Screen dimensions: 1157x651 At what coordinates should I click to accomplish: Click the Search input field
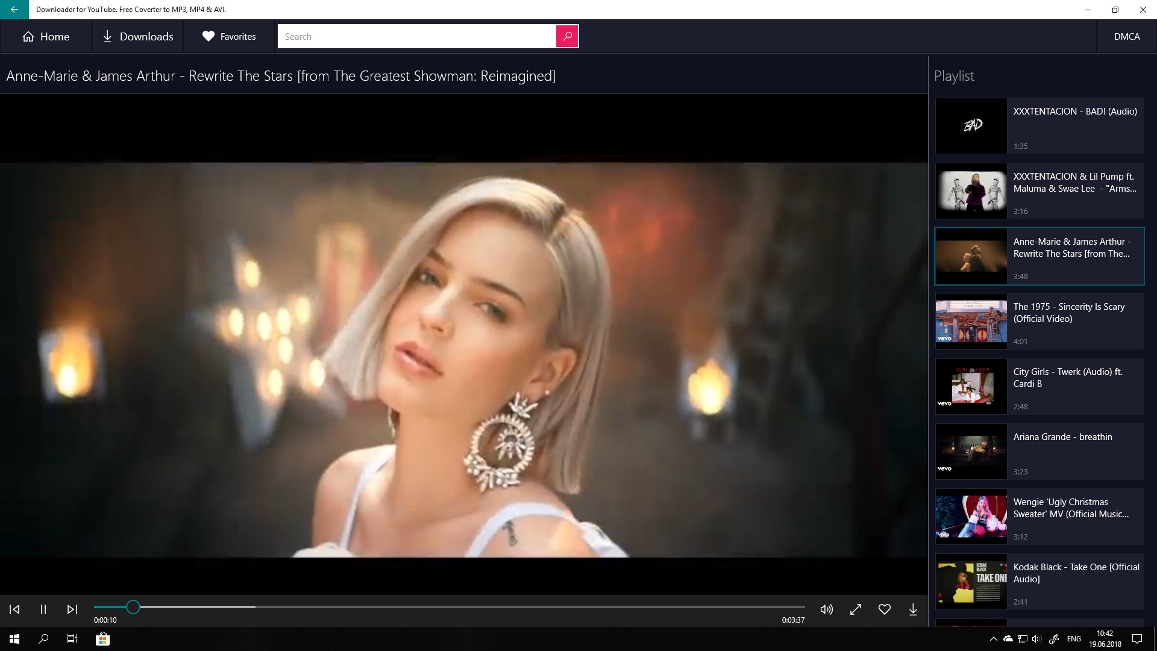417,37
